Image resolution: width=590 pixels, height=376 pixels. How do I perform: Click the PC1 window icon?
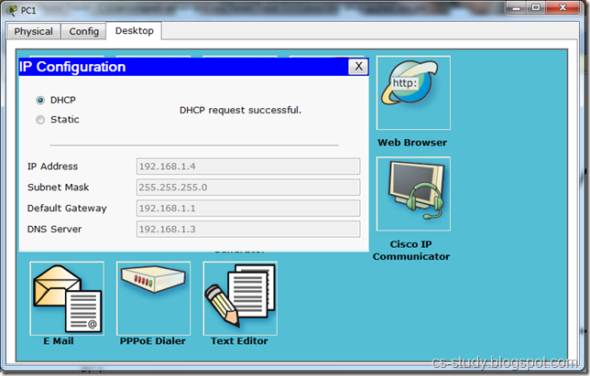[12, 10]
